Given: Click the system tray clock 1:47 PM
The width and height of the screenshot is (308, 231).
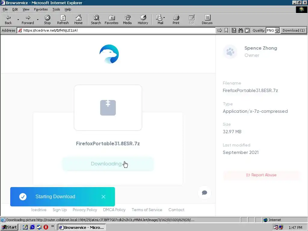Looking at the screenshot, I should pyautogui.click(x=295, y=227).
